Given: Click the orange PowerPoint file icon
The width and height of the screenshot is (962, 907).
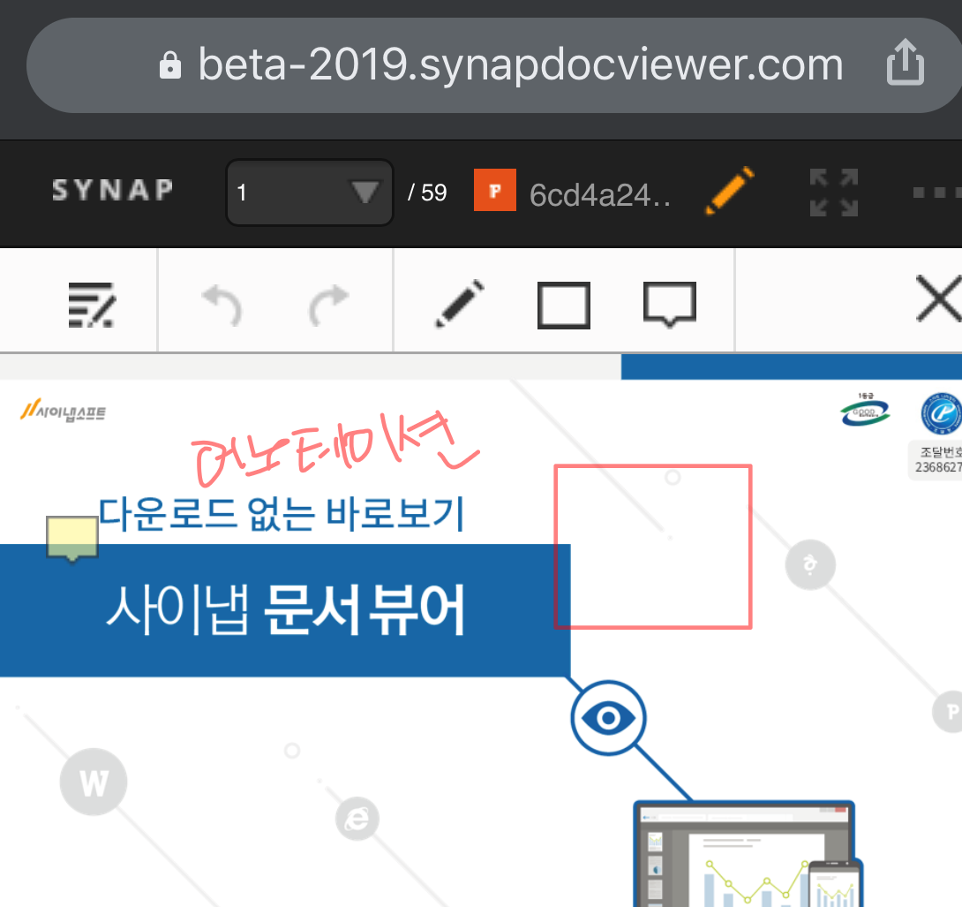Looking at the screenshot, I should pyautogui.click(x=494, y=190).
